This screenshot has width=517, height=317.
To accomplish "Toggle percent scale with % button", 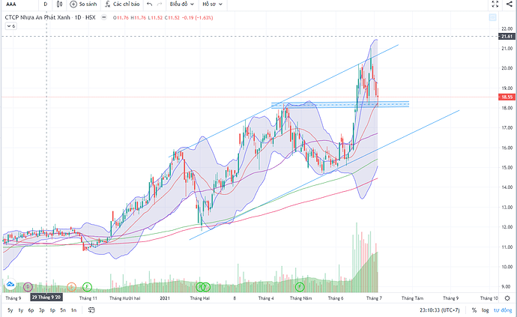I will pyautogui.click(x=474, y=310).
